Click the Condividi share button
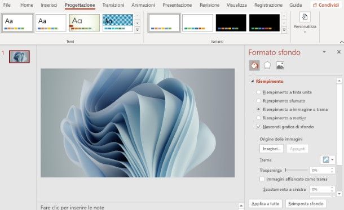344x210 pixels. click(x=326, y=5)
